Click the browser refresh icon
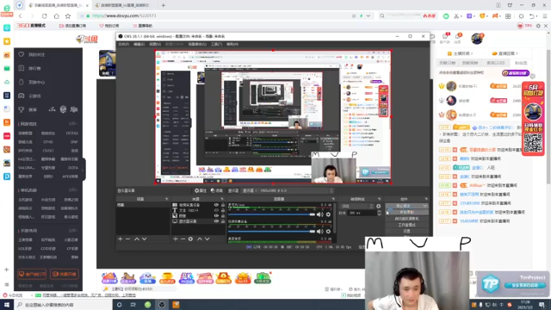Screen dimensions: 551x310 pos(44,15)
